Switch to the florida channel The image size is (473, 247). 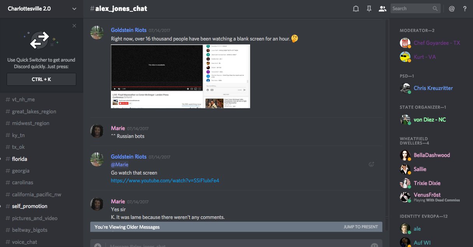click(x=19, y=159)
